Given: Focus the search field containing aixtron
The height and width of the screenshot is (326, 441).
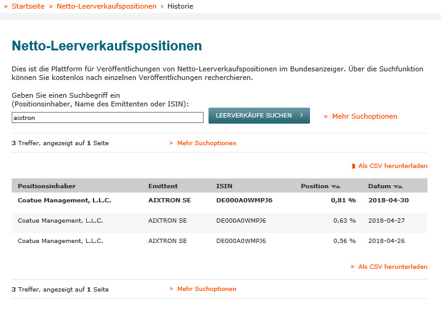Looking at the screenshot, I should coord(108,117).
